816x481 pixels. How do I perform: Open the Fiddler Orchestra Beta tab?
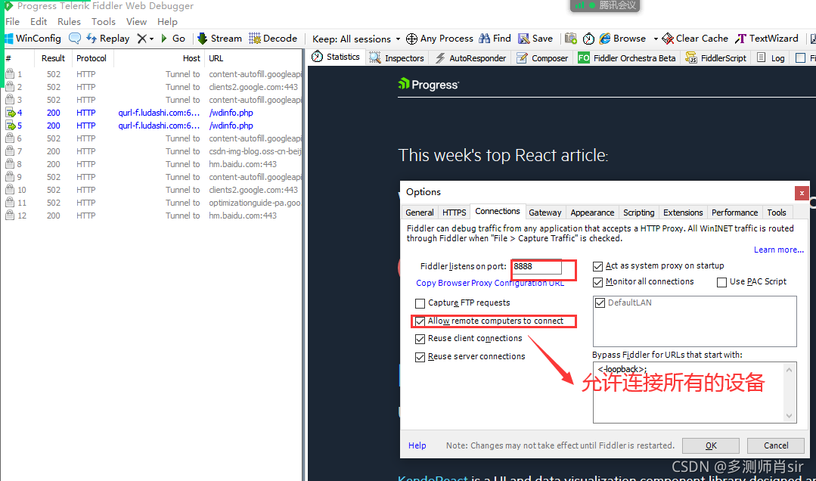[627, 58]
